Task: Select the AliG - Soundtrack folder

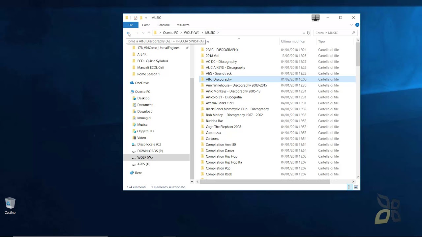Action: tap(219, 73)
